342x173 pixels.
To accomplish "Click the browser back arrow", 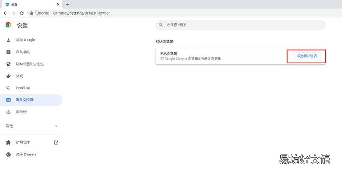I will coord(6,13).
